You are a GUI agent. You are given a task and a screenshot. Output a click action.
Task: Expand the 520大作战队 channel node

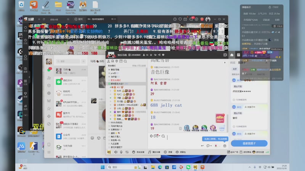[x=109, y=122]
